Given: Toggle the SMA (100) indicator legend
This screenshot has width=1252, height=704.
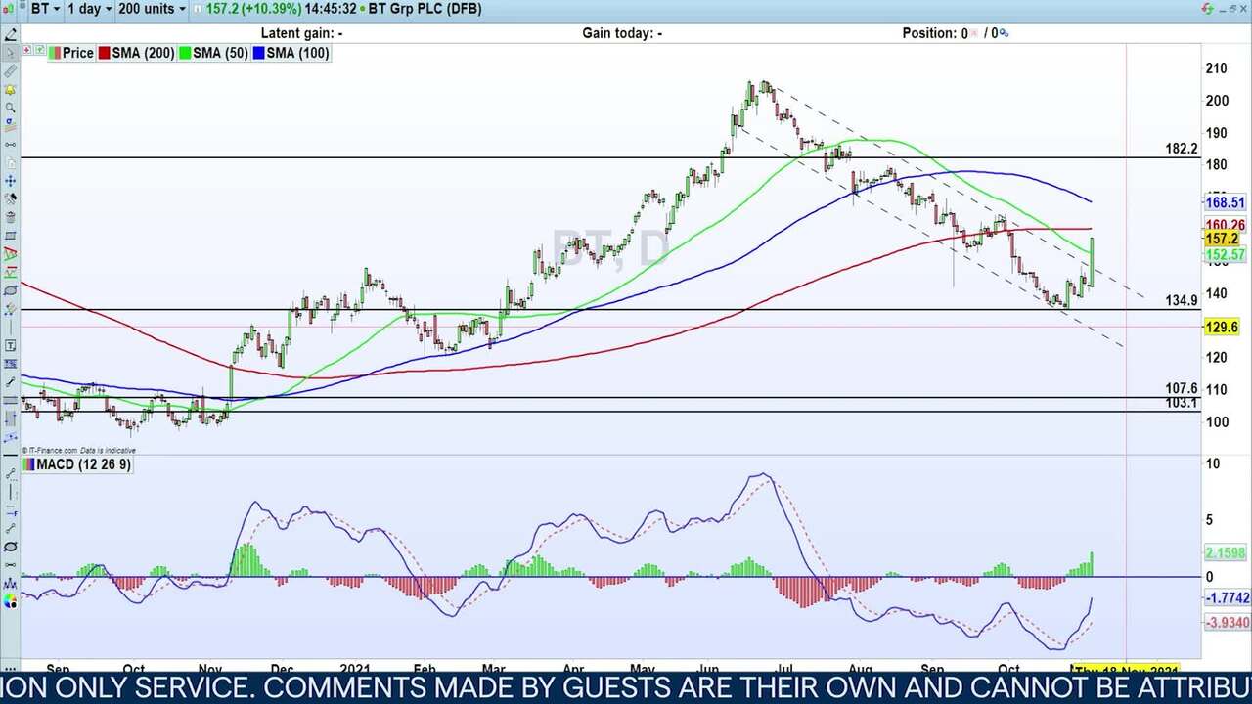Looking at the screenshot, I should tap(291, 53).
